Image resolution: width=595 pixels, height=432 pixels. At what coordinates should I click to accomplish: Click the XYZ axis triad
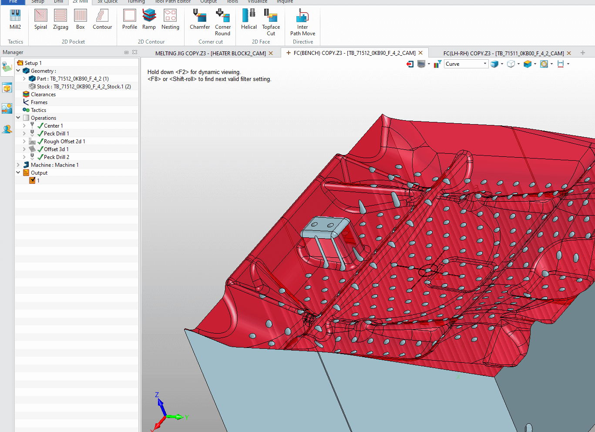(x=168, y=412)
